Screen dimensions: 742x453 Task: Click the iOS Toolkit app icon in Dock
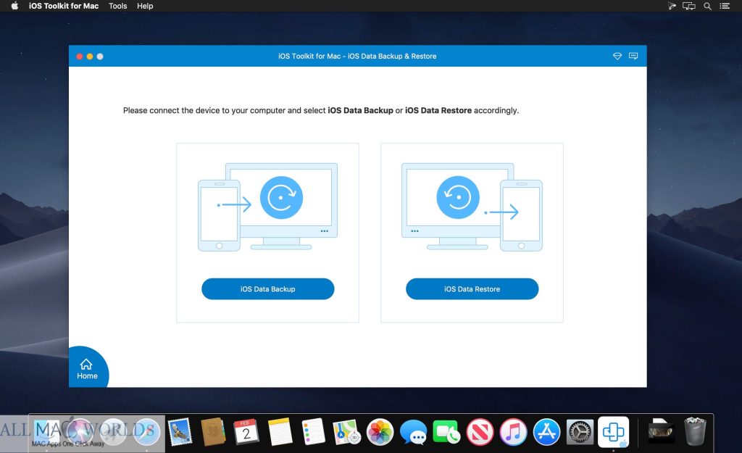613,432
